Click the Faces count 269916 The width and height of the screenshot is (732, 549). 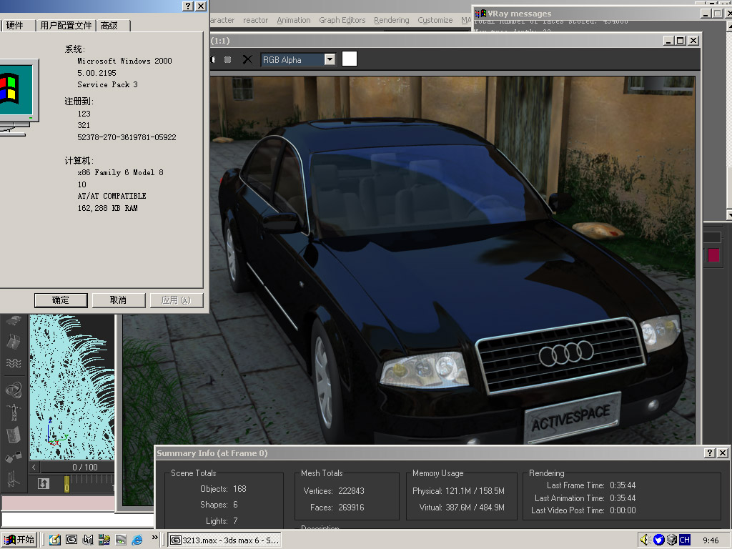[x=351, y=508]
